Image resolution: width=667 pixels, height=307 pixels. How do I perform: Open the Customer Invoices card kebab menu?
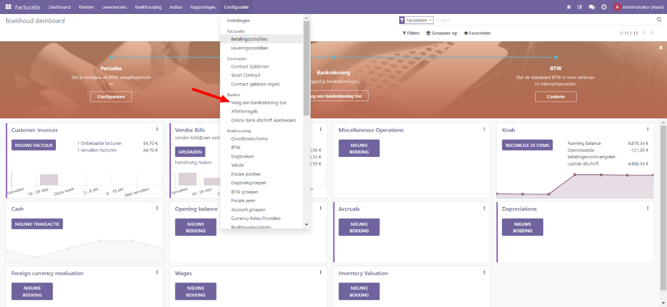click(157, 129)
